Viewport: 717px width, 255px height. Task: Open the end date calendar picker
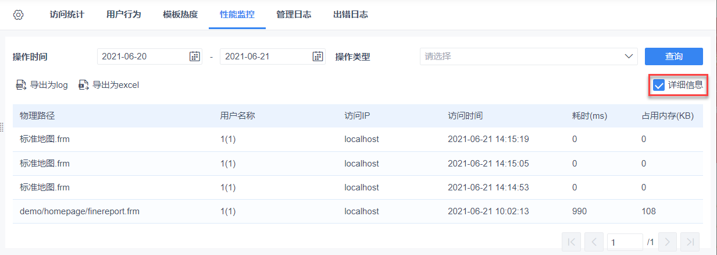pos(318,56)
